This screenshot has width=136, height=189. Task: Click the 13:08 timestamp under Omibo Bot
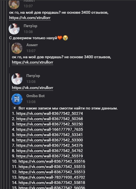pos(31,102)
